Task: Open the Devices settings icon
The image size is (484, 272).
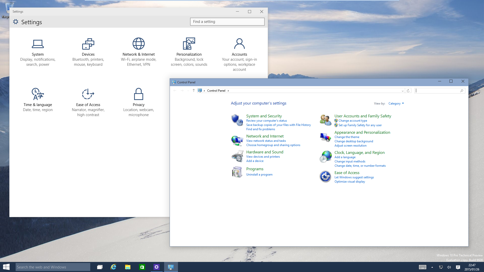Action: click(x=88, y=44)
